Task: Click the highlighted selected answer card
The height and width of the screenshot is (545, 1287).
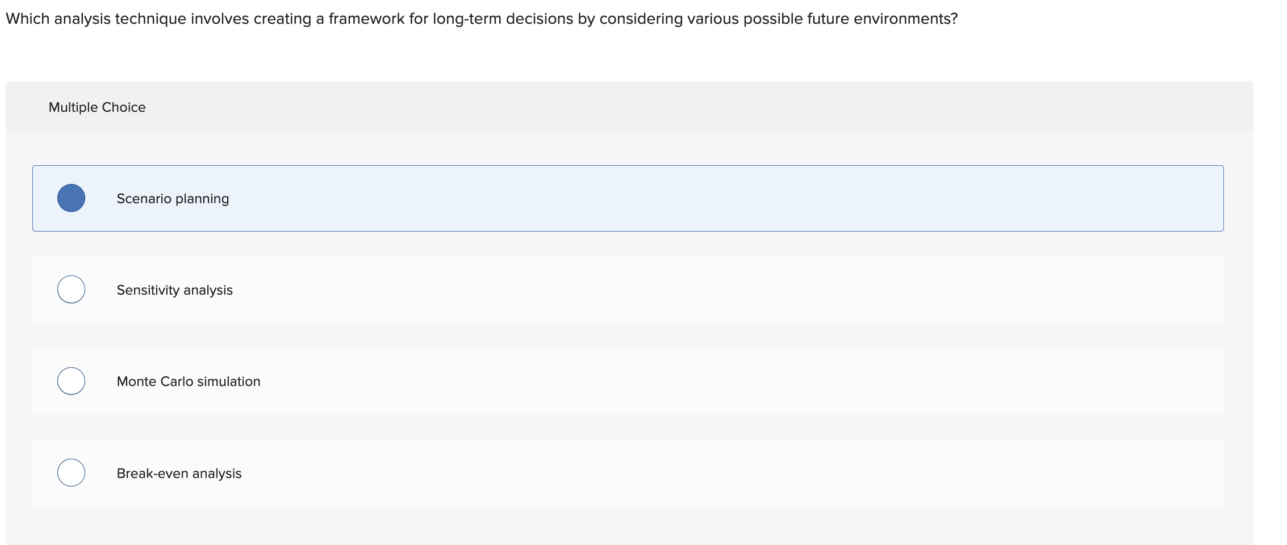Action: (625, 198)
